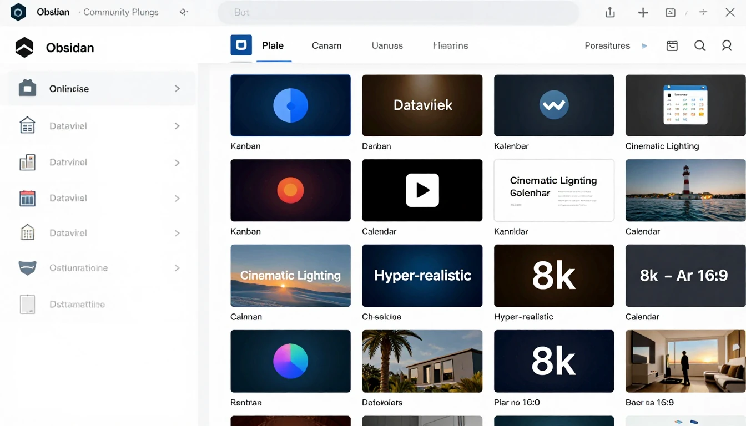This screenshot has width=746, height=426.
Task: Open the blue Hyper-realistic thumbnail
Action: 422,276
